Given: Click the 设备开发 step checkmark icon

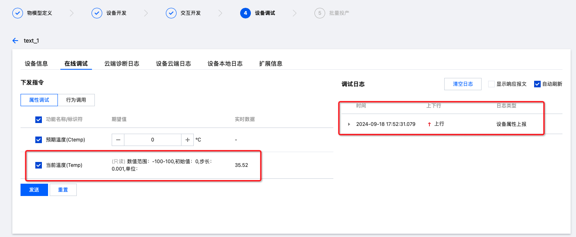Looking at the screenshot, I should (x=97, y=13).
